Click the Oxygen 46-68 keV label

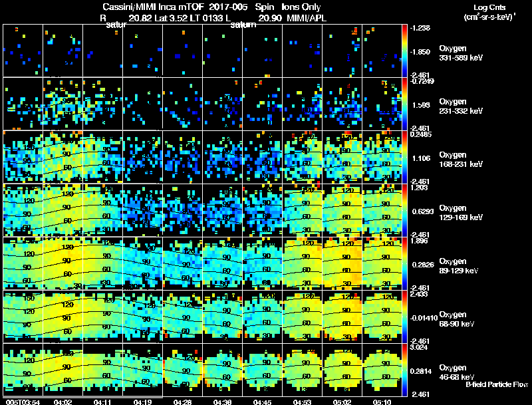pyautogui.click(x=457, y=372)
